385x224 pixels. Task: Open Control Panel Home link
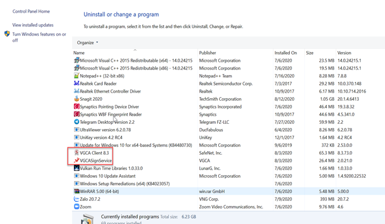click(31, 12)
